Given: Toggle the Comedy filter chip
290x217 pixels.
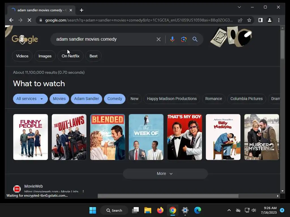Looking at the screenshot, I should [115, 99].
